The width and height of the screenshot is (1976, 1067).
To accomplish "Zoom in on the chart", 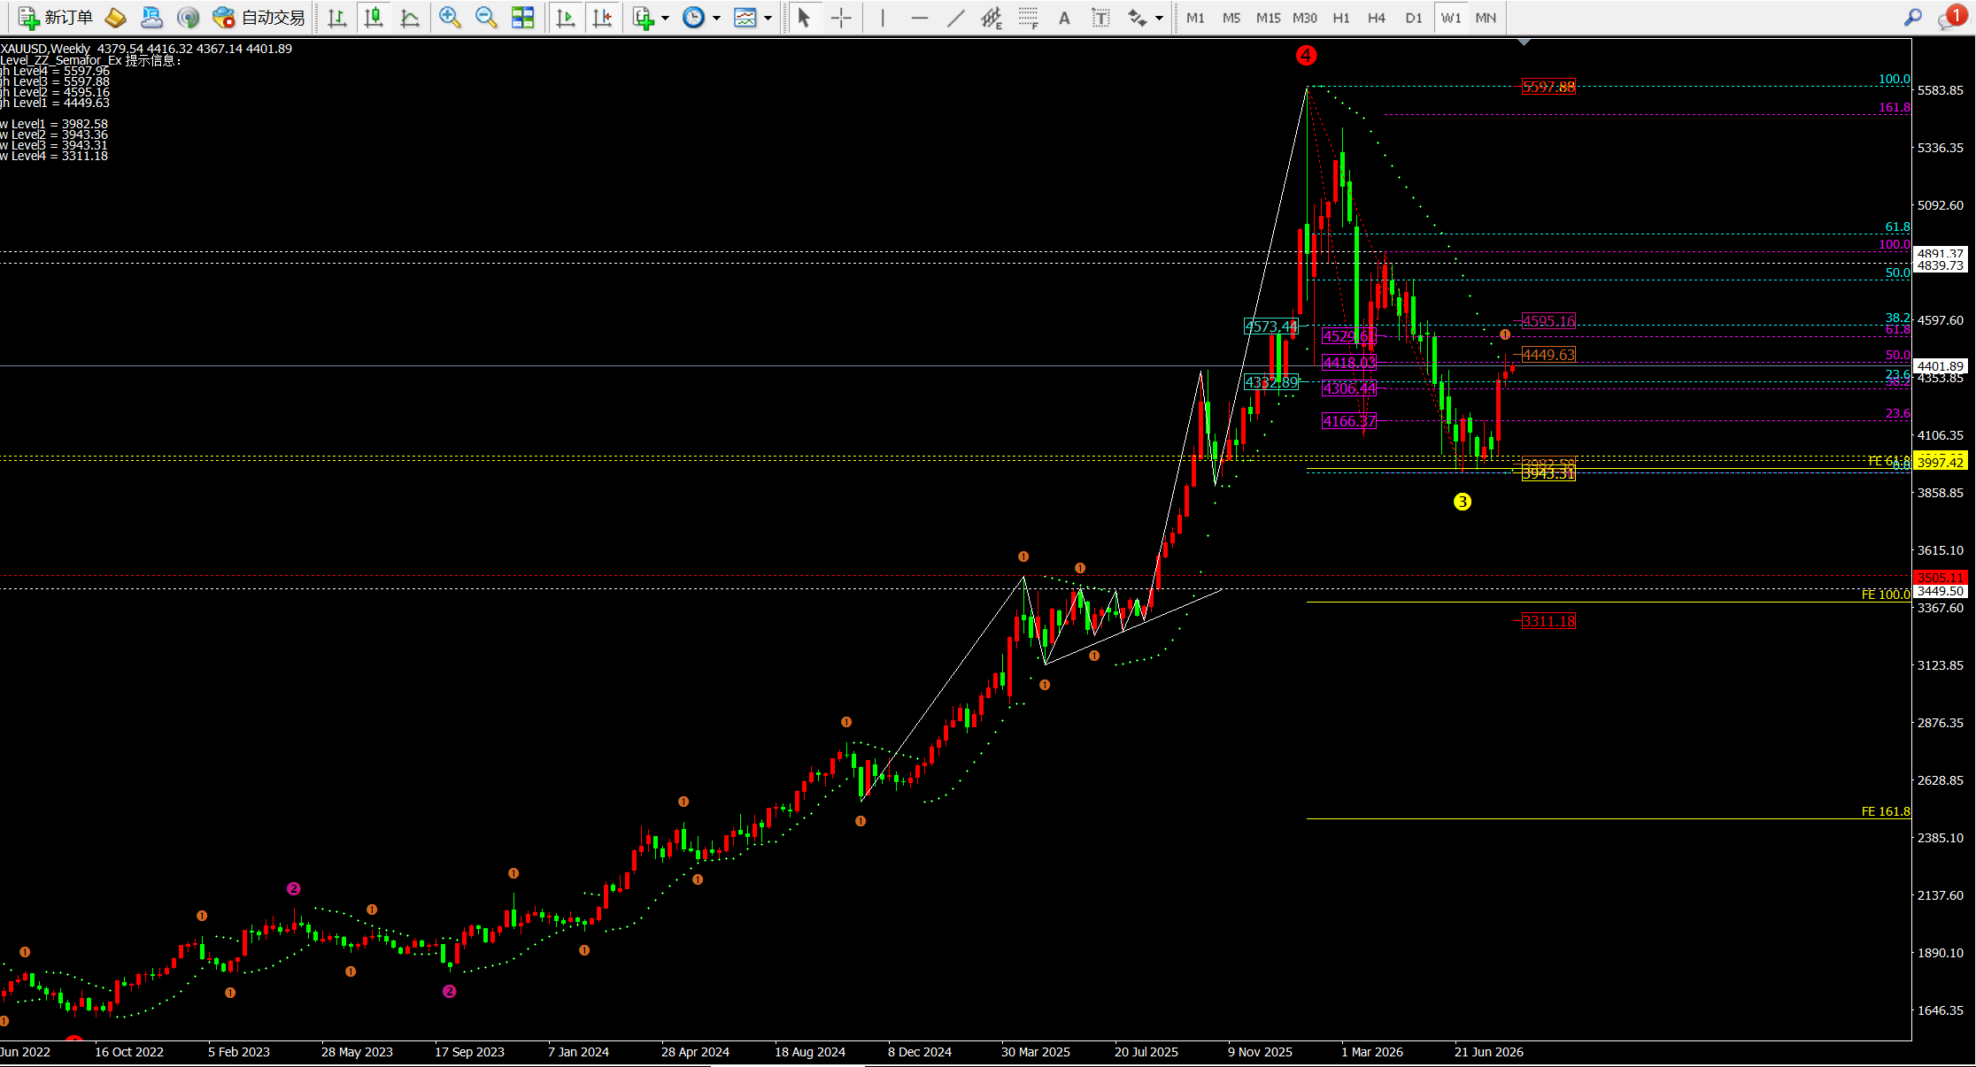I will point(450,18).
